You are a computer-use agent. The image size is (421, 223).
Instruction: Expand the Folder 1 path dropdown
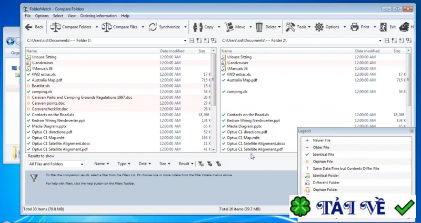[x=185, y=40]
